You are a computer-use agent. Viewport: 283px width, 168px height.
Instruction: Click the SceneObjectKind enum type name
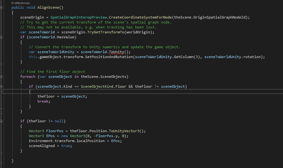tap(97, 86)
